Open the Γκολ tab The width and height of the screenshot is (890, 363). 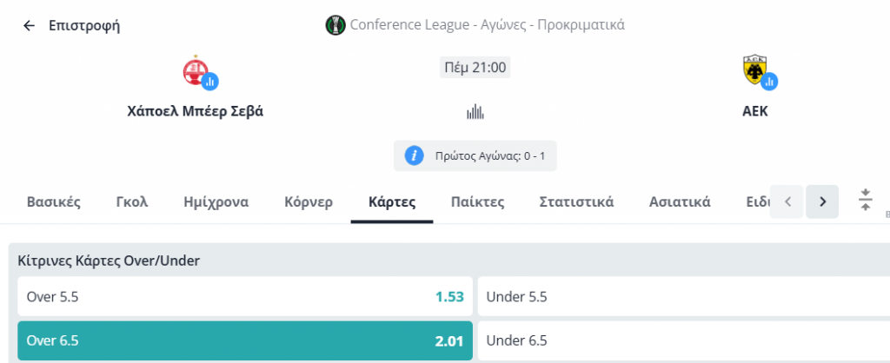click(132, 202)
